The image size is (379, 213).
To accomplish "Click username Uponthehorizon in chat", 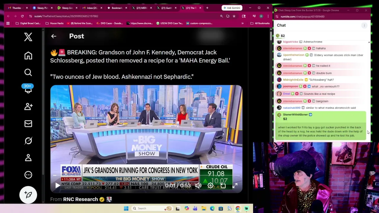I will pos(293,55).
